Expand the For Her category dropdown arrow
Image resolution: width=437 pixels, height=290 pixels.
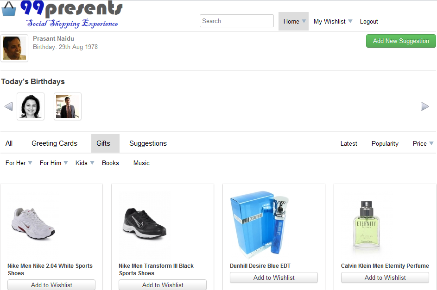[x=30, y=163]
